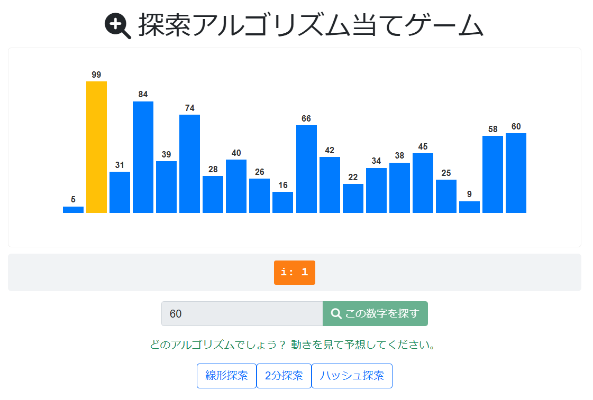This screenshot has width=593, height=400.
Task: Click the last bar labeled 60
Action: (516, 173)
